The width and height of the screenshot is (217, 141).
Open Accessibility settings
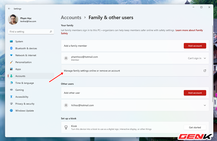click(31, 97)
